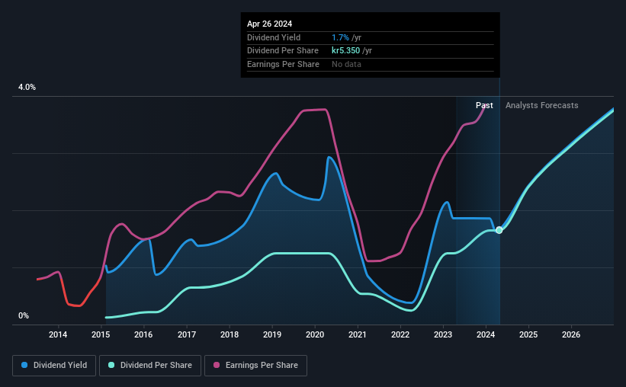The height and width of the screenshot is (387, 626).
Task: Select the 2015 x-axis label
Action: pyautogui.click(x=101, y=334)
